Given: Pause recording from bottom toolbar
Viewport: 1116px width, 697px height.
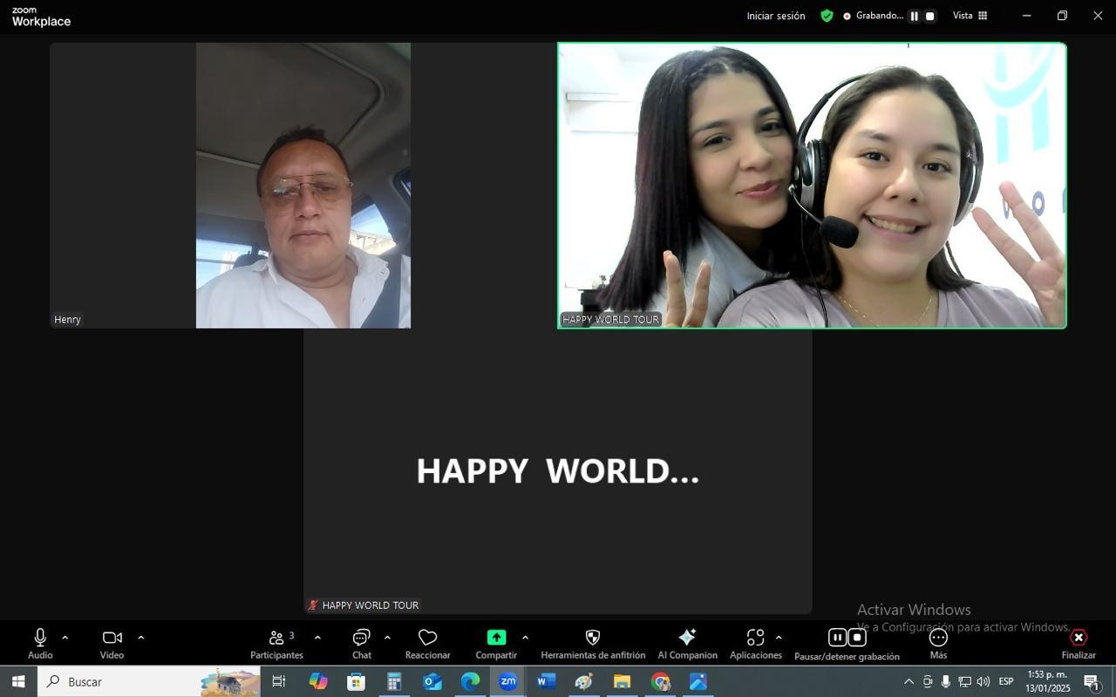Looking at the screenshot, I should tap(837, 637).
